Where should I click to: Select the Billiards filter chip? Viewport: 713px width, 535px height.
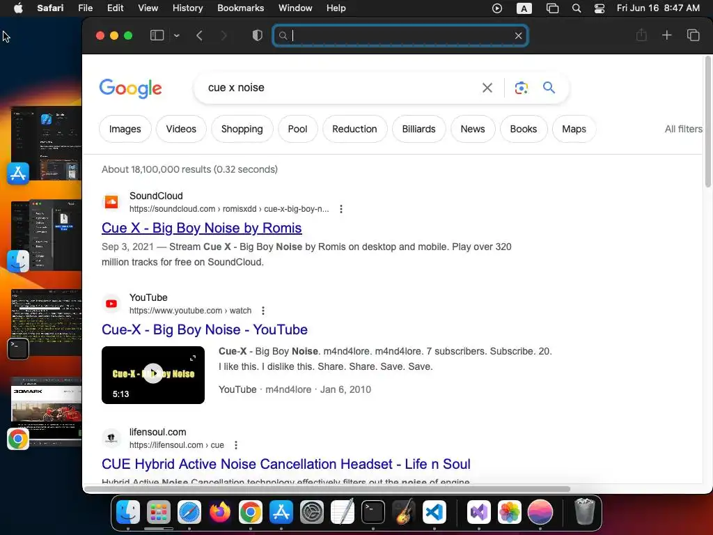point(418,129)
